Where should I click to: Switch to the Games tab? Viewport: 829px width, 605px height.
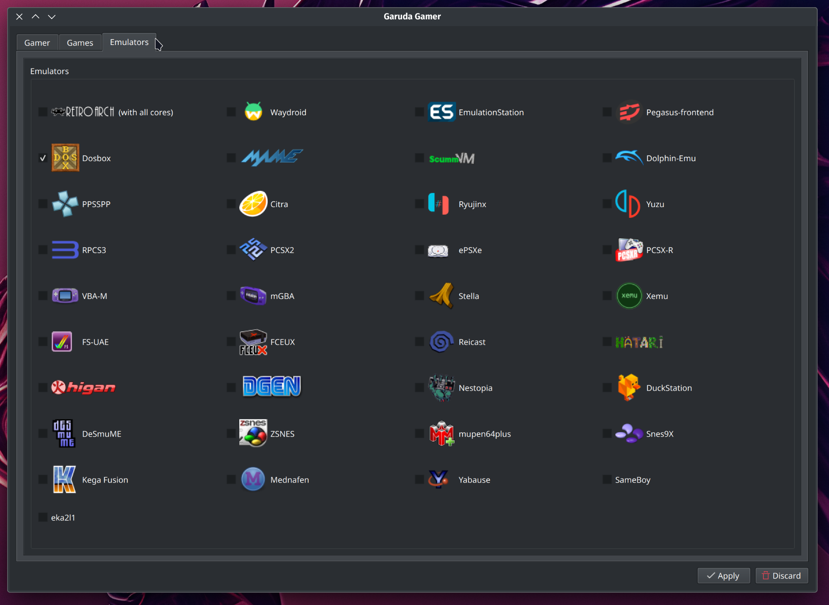(80, 43)
